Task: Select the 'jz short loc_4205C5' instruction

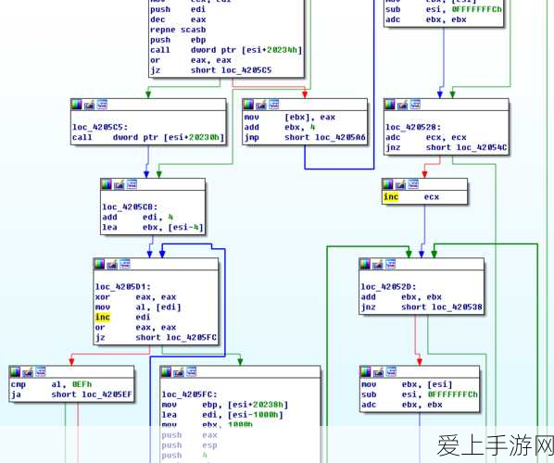Action: tap(211, 70)
